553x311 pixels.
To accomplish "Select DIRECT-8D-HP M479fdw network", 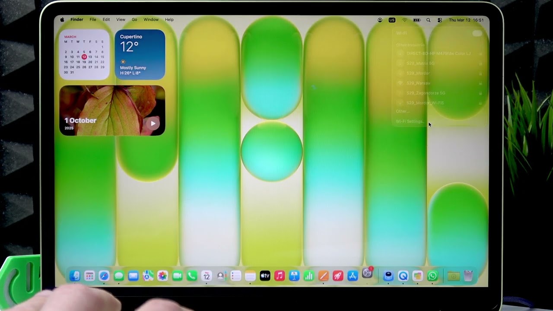I will pos(439,53).
